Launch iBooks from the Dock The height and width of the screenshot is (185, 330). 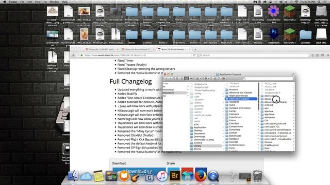click(x=124, y=176)
